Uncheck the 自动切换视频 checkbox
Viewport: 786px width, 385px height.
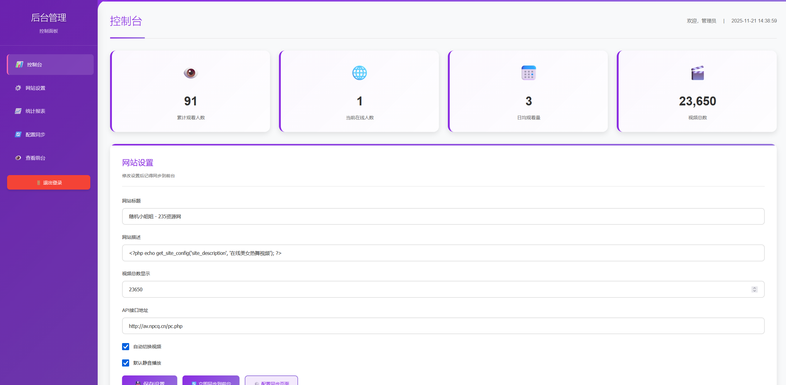tap(125, 346)
